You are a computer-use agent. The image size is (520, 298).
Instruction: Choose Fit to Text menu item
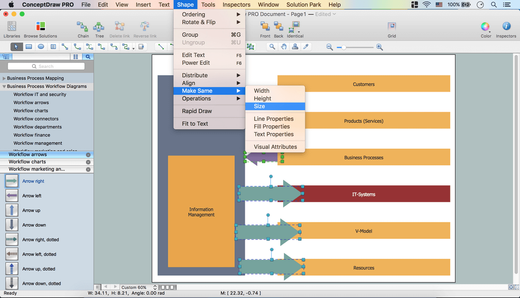point(209,123)
